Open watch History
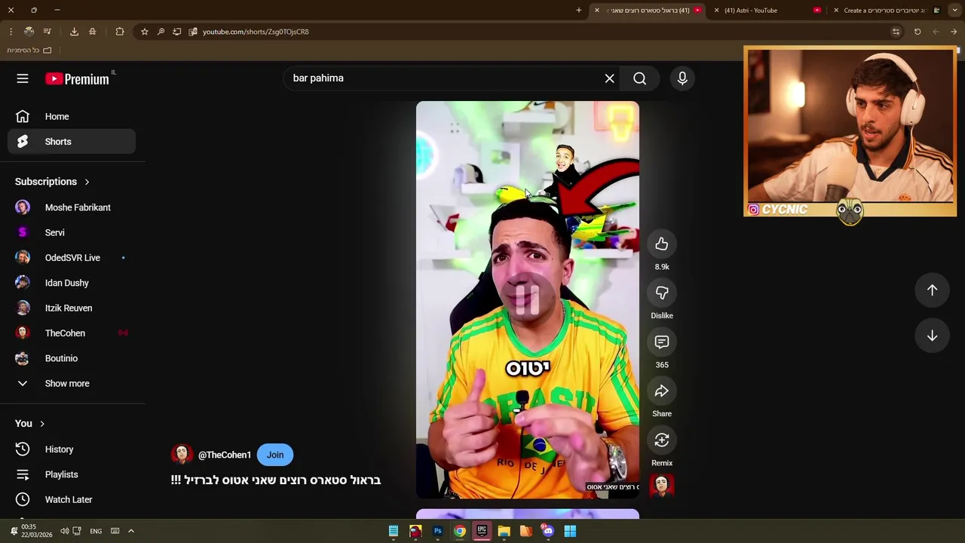The height and width of the screenshot is (543, 965). (x=72, y=449)
